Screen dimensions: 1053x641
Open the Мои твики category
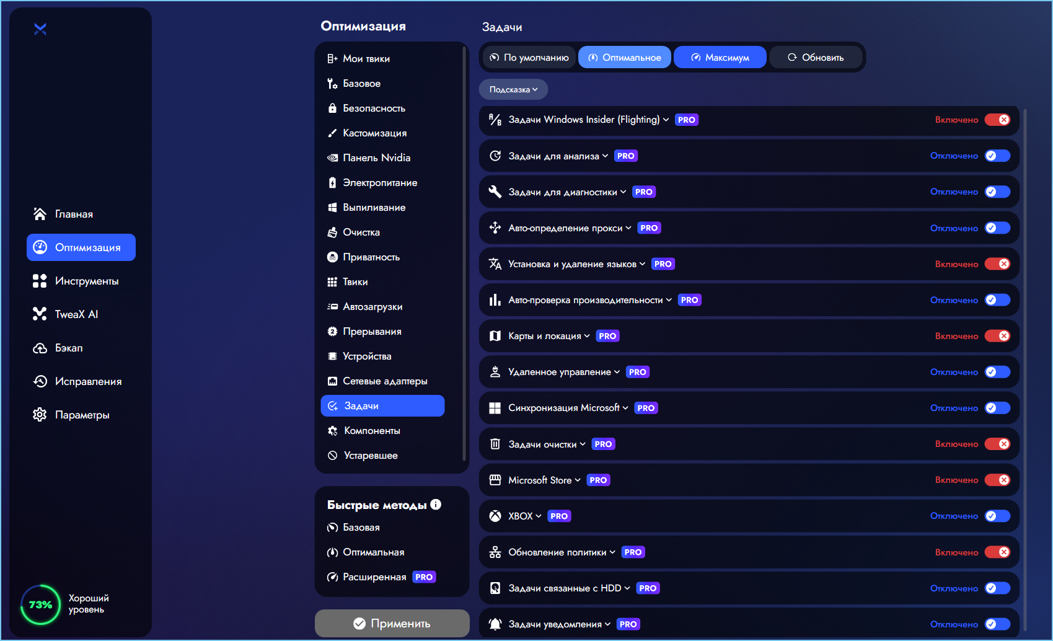[383, 58]
